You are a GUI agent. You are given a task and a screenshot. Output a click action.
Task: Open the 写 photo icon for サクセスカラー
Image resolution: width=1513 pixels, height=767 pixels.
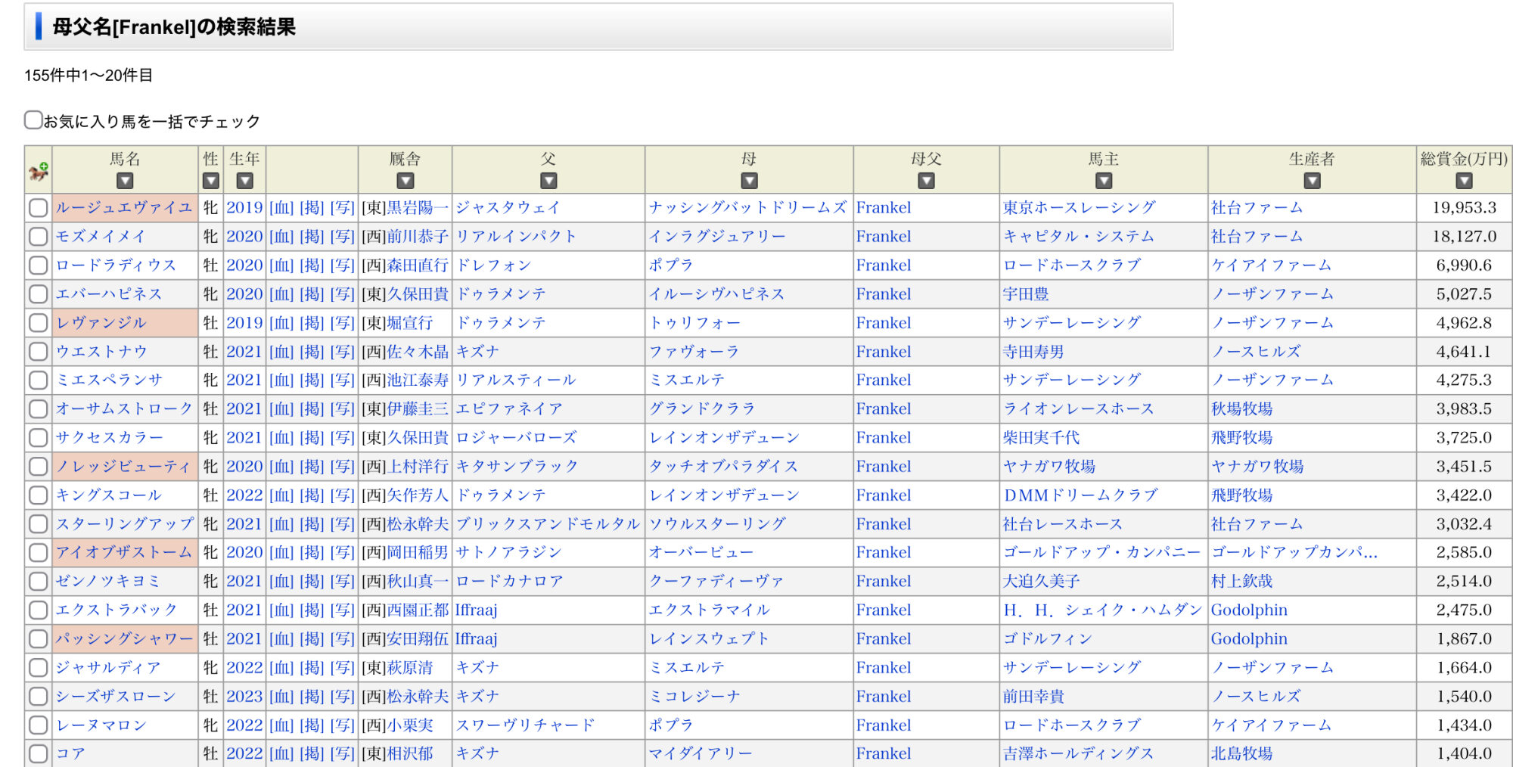click(342, 437)
